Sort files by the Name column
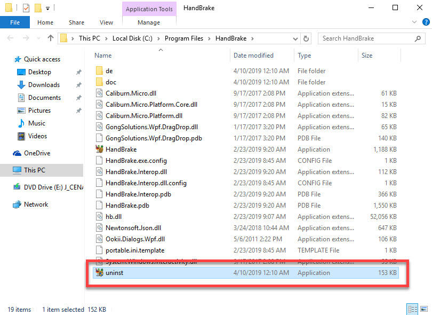This screenshot has height=315, width=432. [x=103, y=56]
